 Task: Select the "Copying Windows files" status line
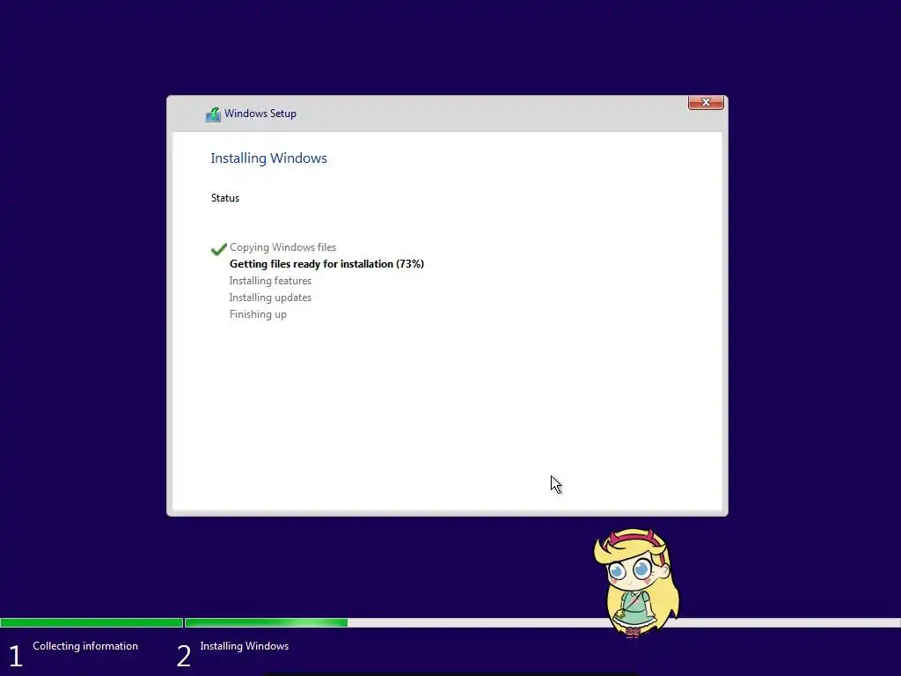(x=282, y=247)
